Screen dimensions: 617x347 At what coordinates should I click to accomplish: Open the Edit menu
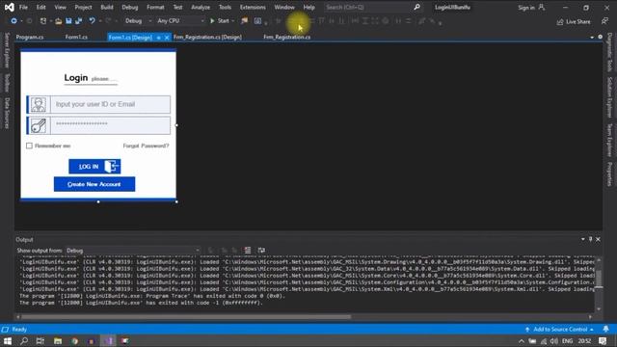coord(40,7)
